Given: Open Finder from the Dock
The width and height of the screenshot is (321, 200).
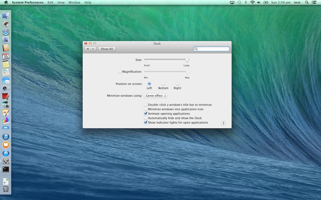Looking at the screenshot, I should 6,16.
